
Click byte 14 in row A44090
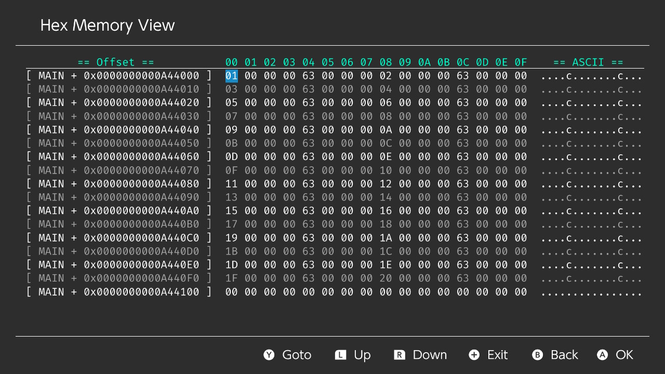(x=385, y=197)
